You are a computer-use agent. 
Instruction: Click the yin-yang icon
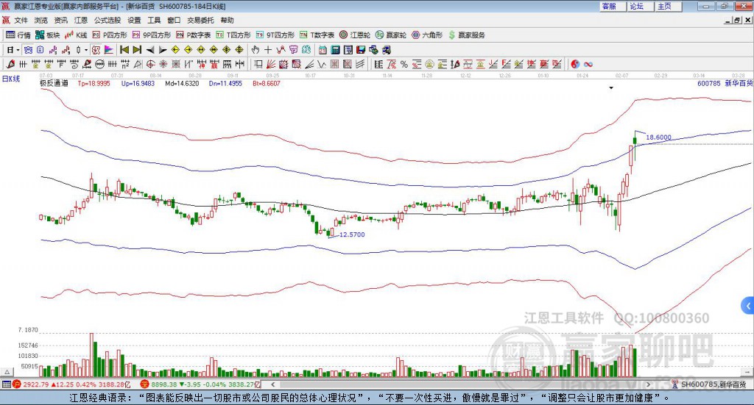coord(575,64)
